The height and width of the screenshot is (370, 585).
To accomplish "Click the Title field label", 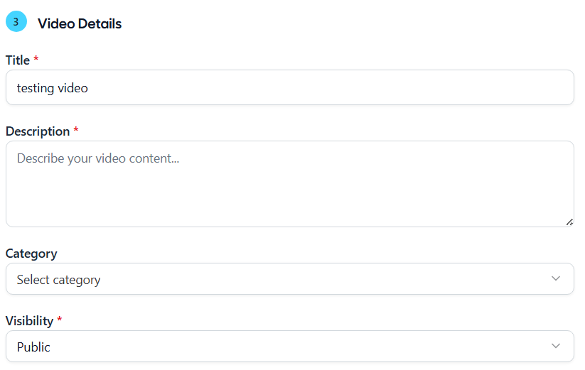I will pos(18,60).
